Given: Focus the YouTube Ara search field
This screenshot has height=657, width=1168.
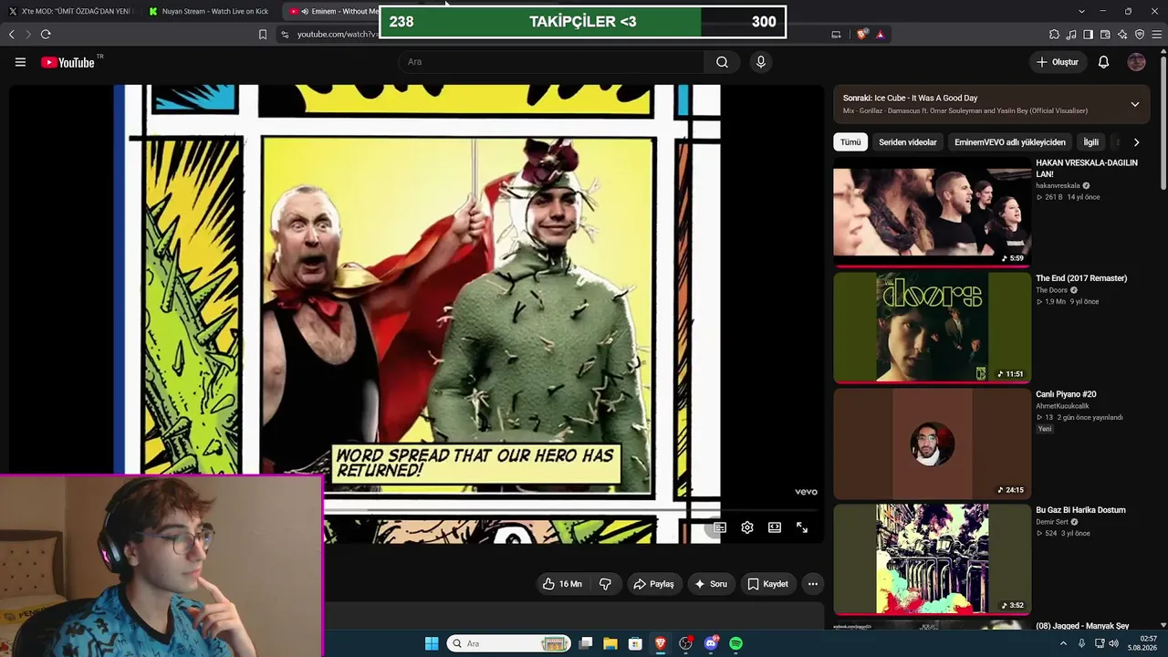Looking at the screenshot, I should coord(551,62).
